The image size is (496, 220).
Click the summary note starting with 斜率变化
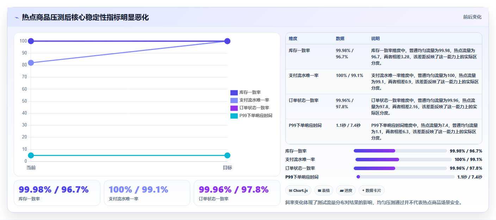coord(373,202)
